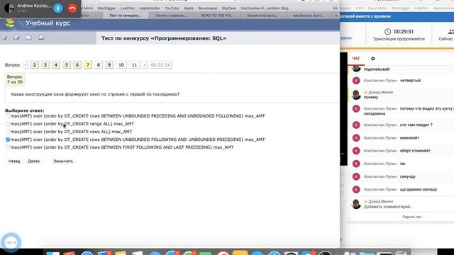The height and width of the screenshot is (255, 454).
Task: Open the MacDigger bookmark
Action: (x=106, y=8)
